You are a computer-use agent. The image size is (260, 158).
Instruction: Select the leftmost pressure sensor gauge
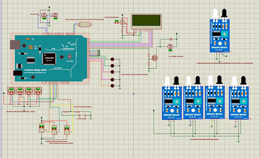[x=11, y=91]
